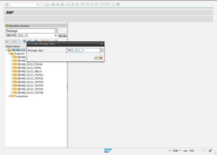
Task: Open the command field dropdown
Action: point(38,5)
